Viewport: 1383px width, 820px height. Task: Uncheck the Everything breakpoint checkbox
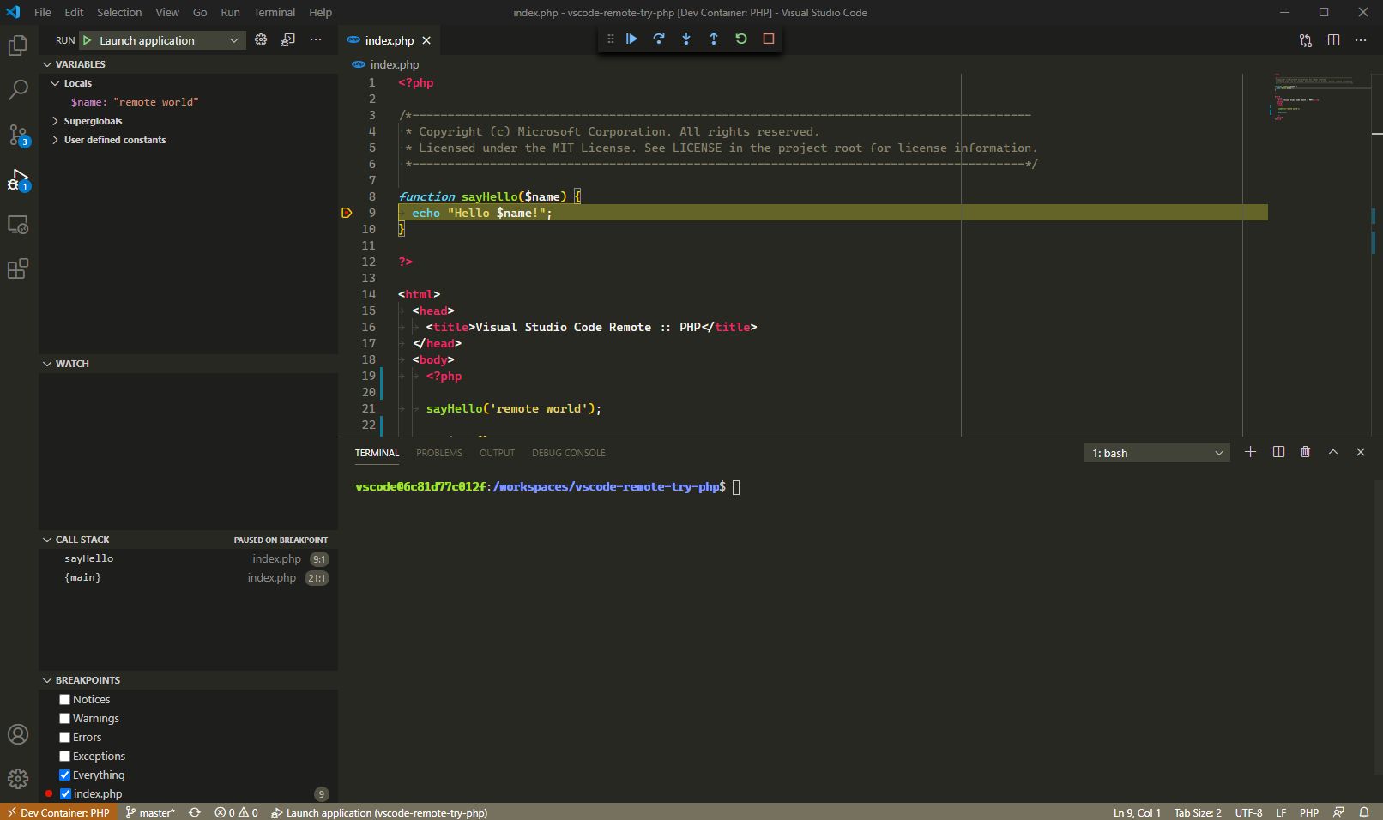tap(64, 775)
